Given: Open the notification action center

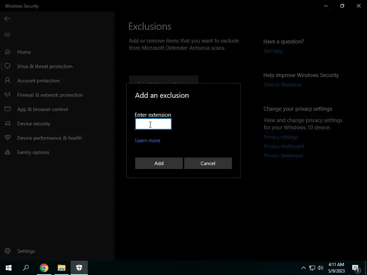Looking at the screenshot, I should tap(356, 268).
